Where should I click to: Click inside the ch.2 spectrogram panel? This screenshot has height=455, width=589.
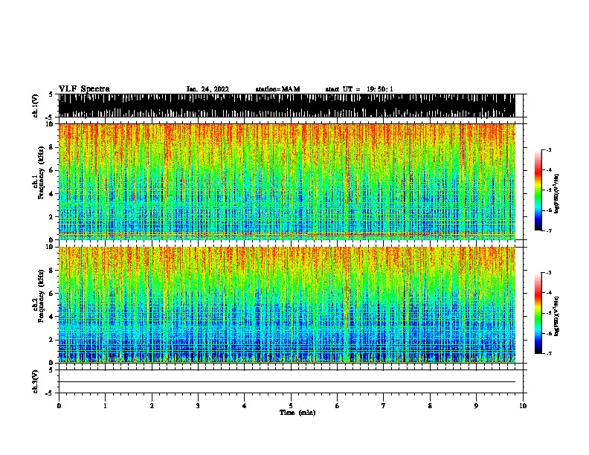coord(287,305)
